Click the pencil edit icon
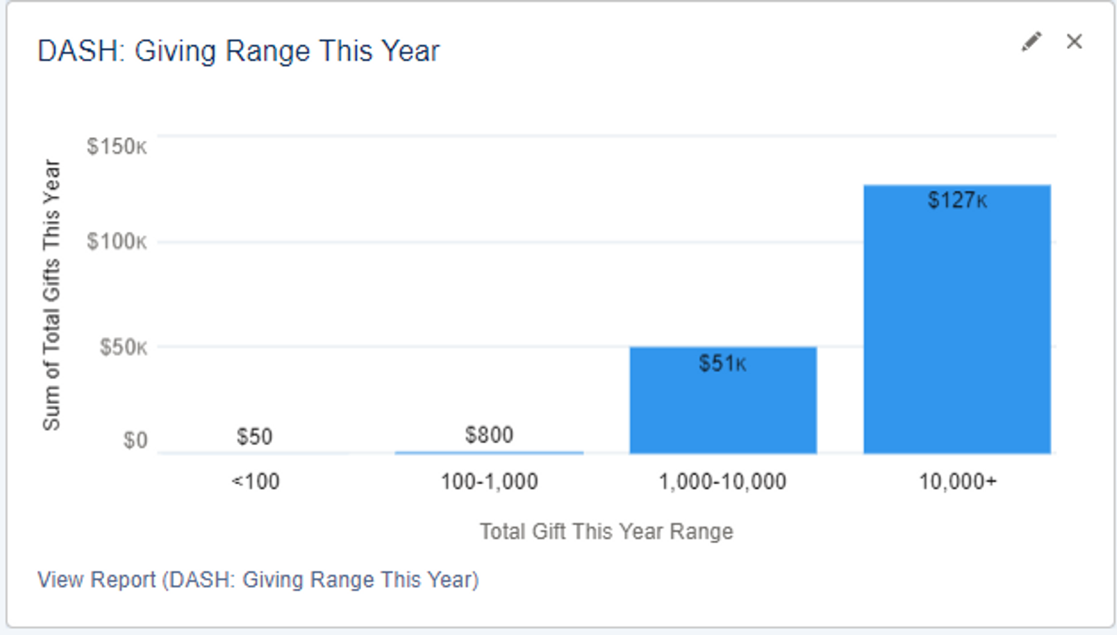This screenshot has height=635, width=1117. point(1031,42)
